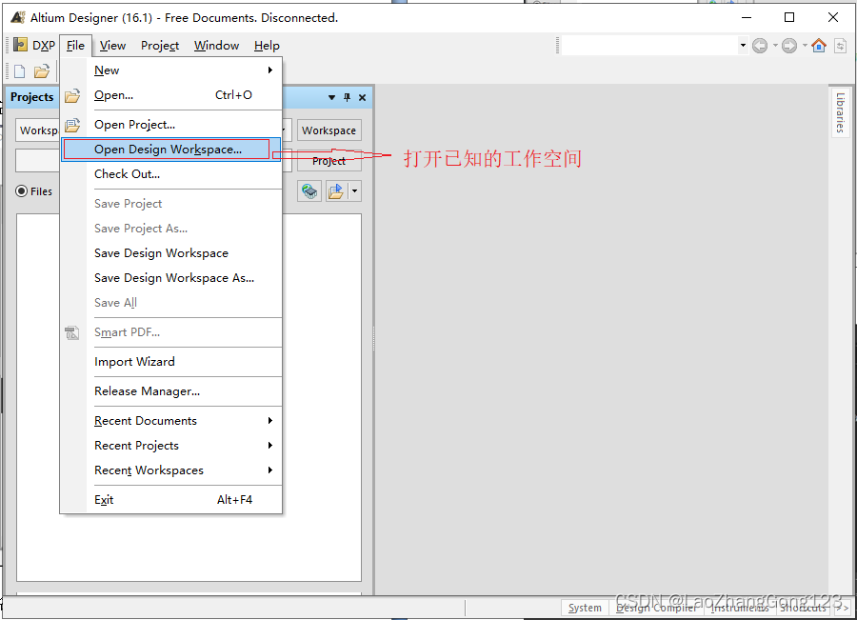Click the Open Project menu icon
Screen dimensions: 857x620
pyautogui.click(x=72, y=125)
